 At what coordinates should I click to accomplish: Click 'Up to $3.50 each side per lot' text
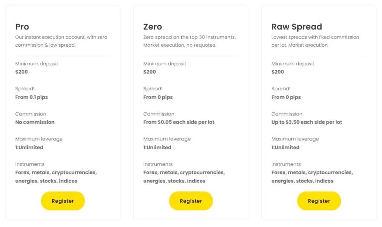[307, 122]
